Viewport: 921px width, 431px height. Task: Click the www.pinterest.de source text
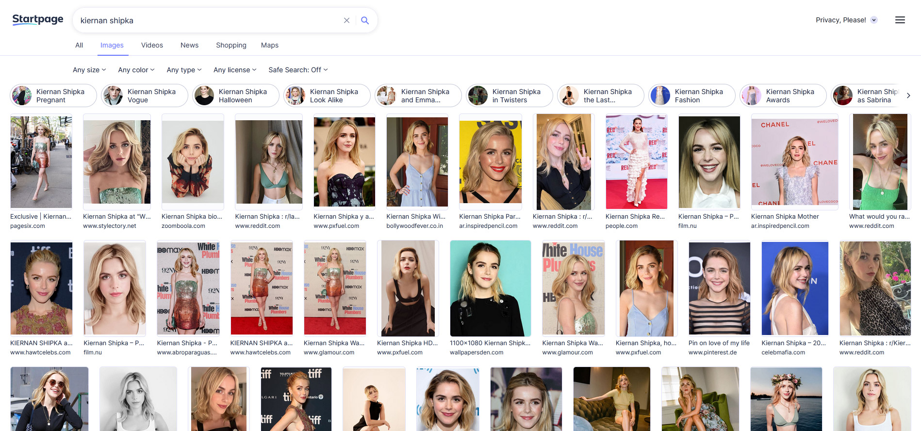click(x=712, y=352)
